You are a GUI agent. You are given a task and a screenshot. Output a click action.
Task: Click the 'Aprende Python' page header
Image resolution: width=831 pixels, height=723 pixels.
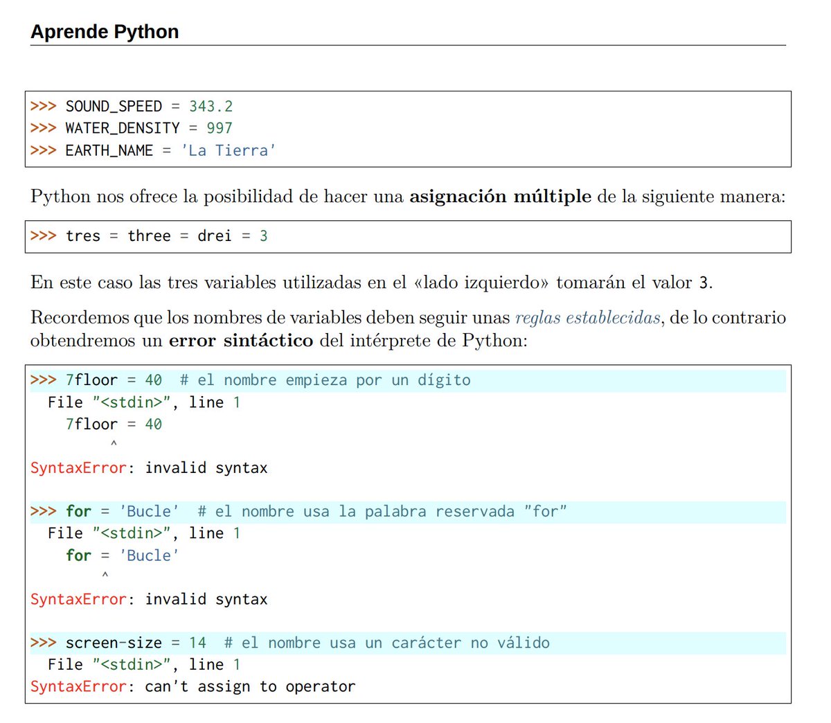point(105,32)
